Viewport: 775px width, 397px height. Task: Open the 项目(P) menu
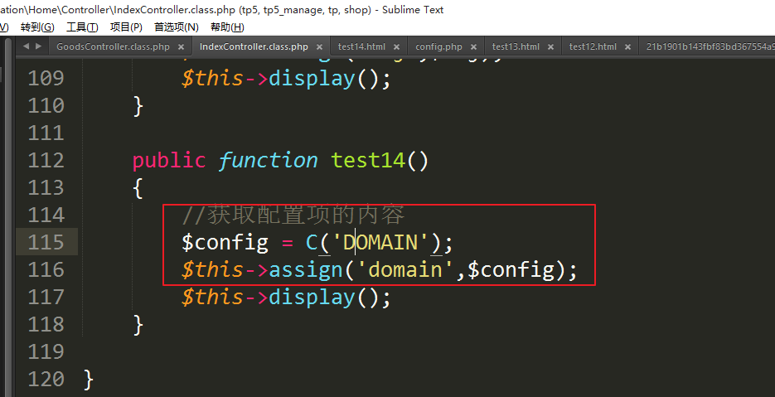[126, 27]
